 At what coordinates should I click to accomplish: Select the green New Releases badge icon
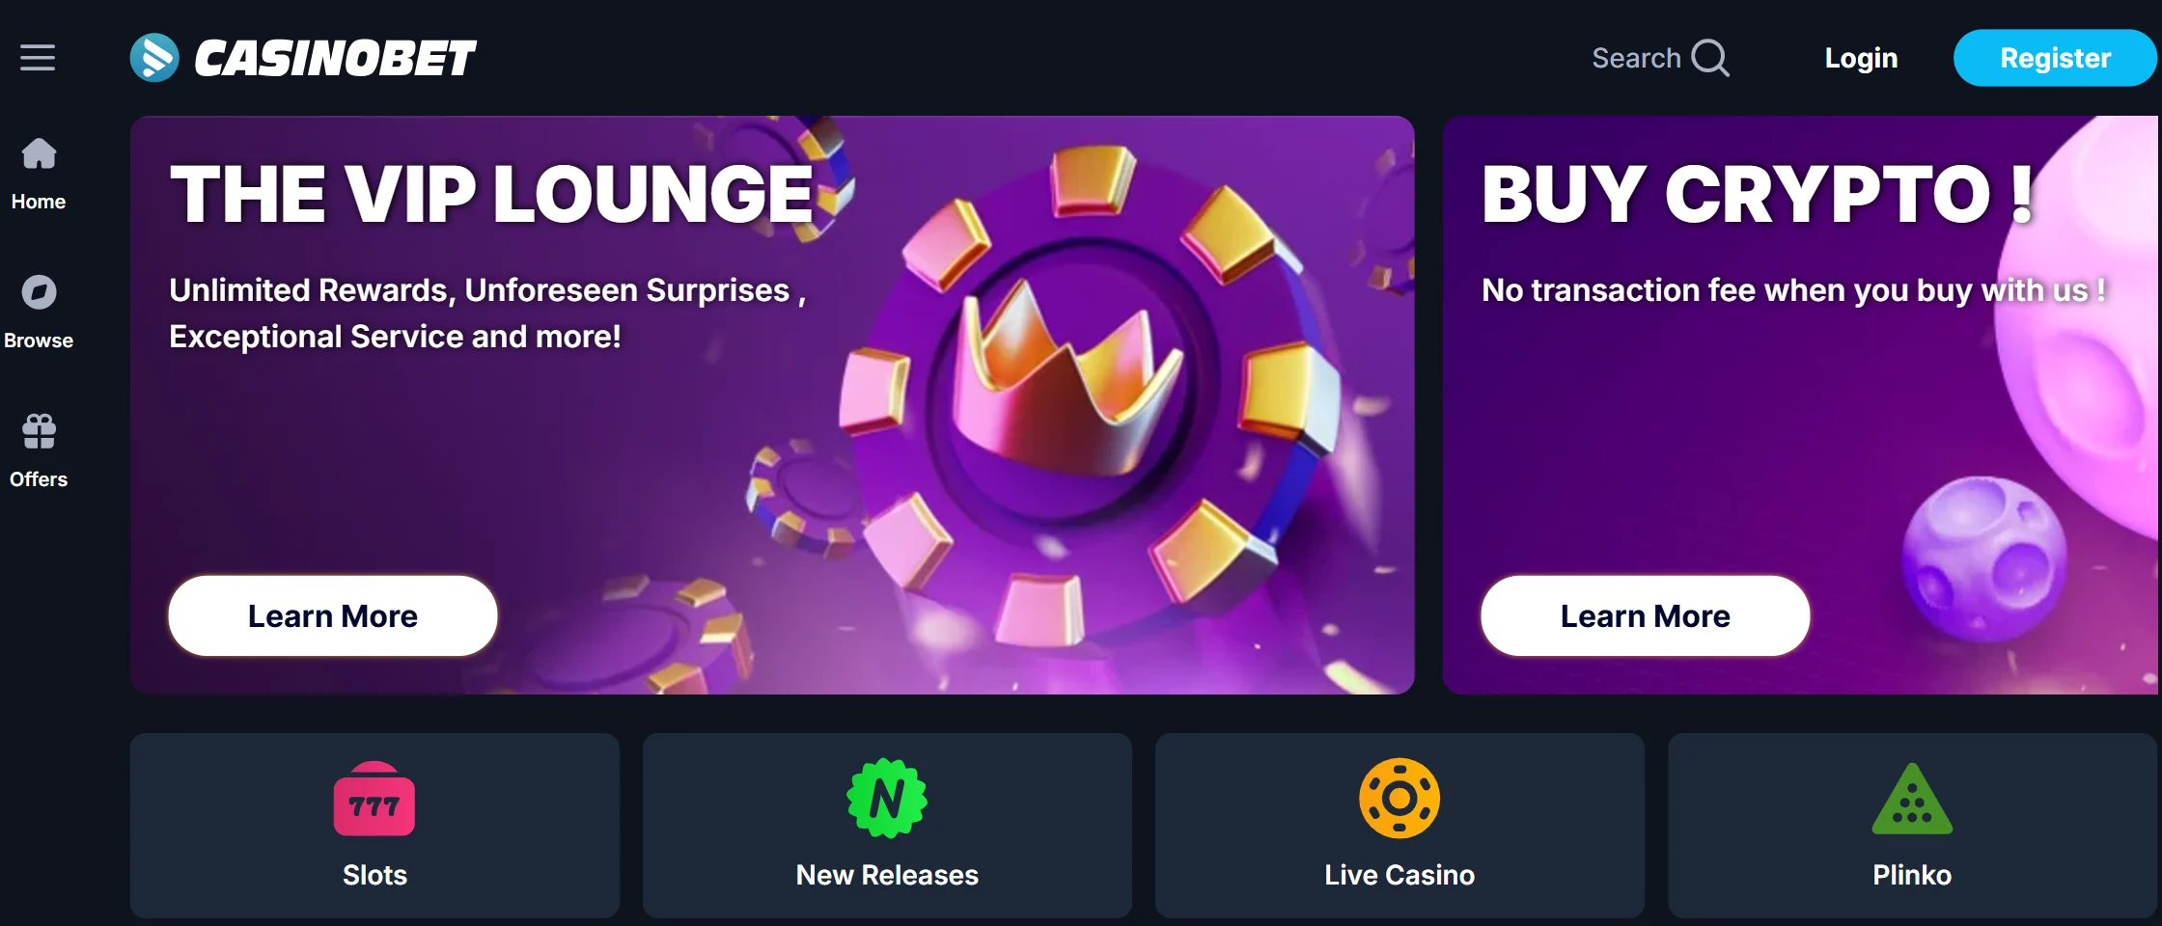pos(887,799)
